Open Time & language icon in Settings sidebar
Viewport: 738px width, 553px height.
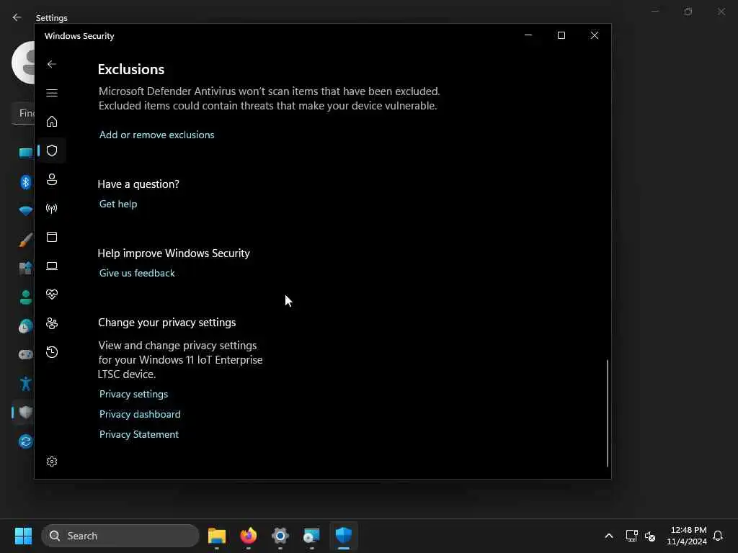(x=25, y=326)
